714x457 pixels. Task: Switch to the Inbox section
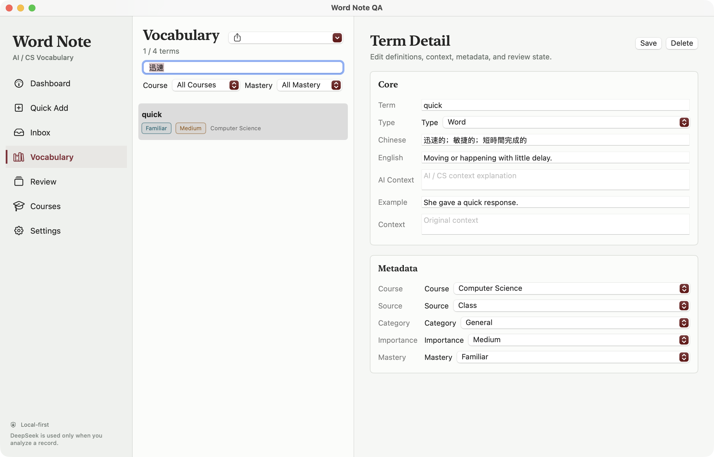tap(66, 132)
